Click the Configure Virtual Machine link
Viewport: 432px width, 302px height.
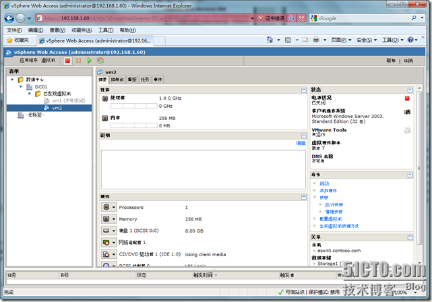pos(331,219)
